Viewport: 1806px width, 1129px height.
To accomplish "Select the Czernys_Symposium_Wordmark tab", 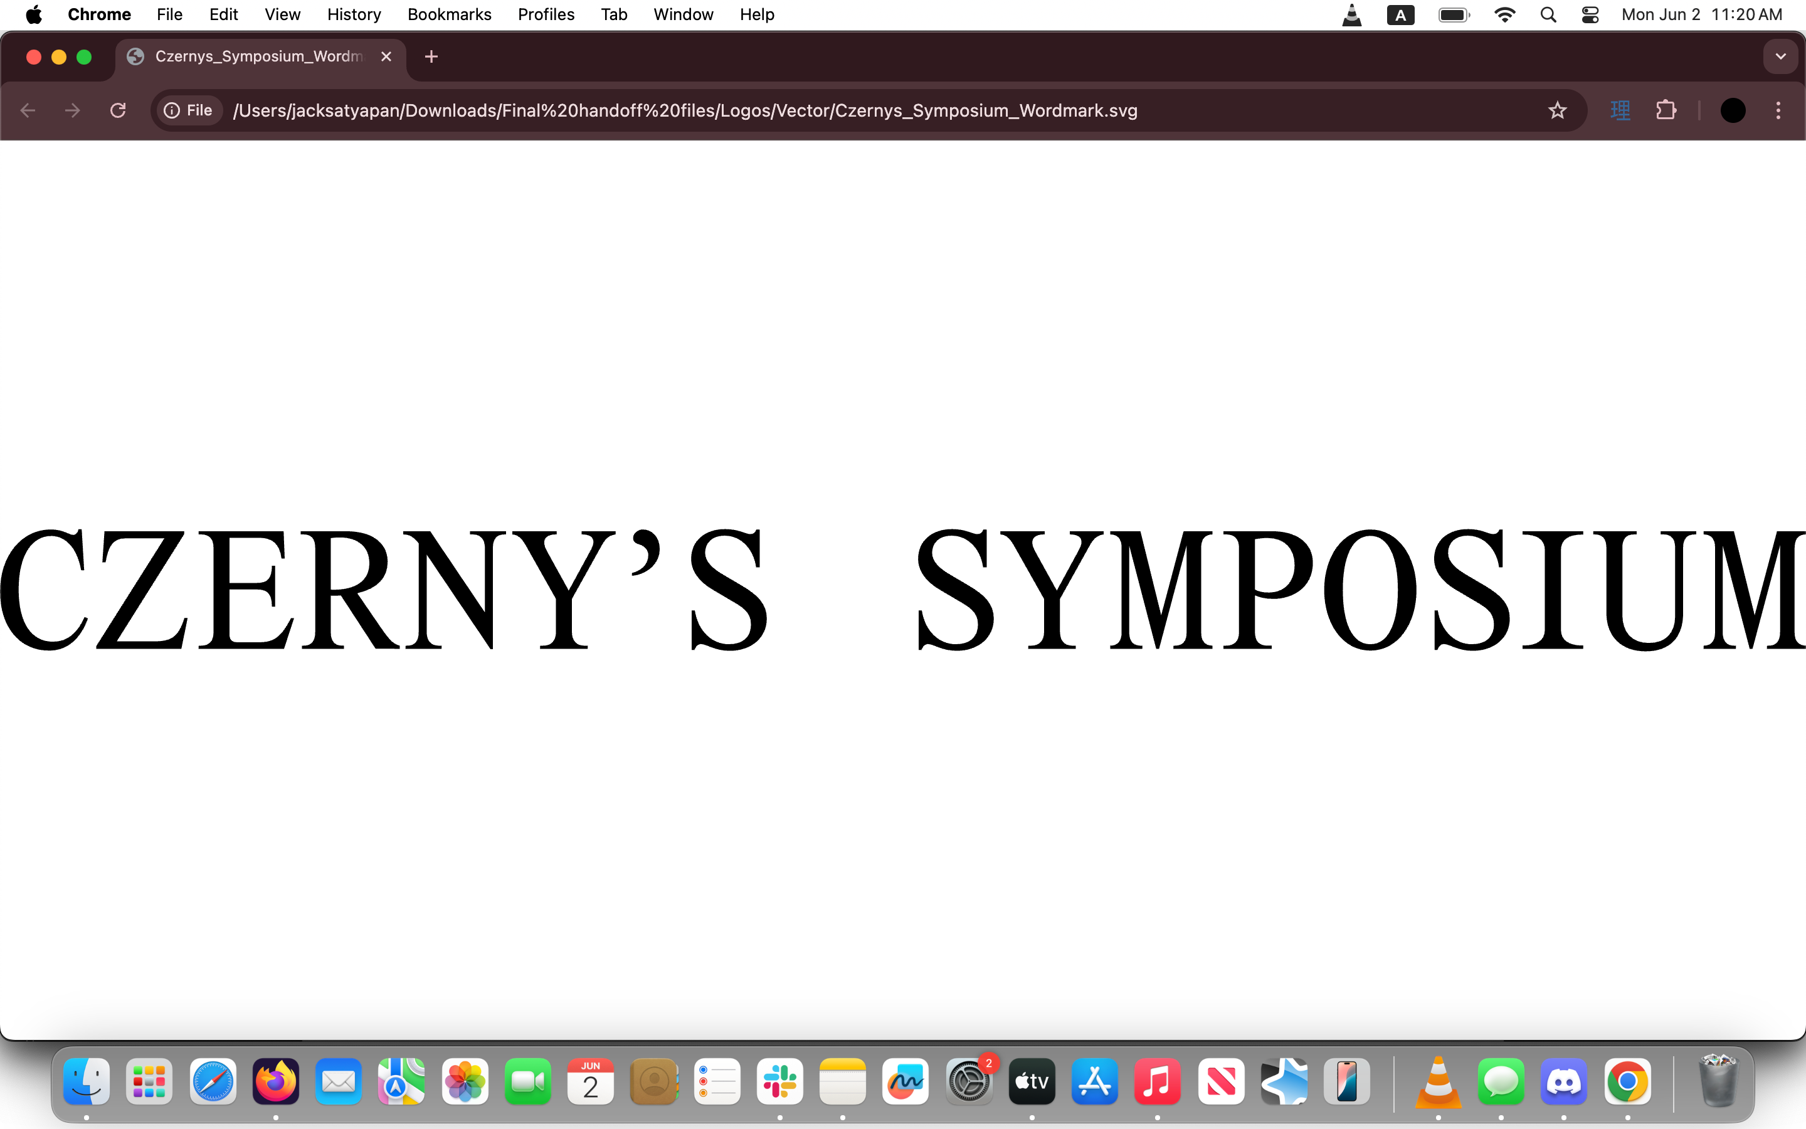I will (258, 56).
